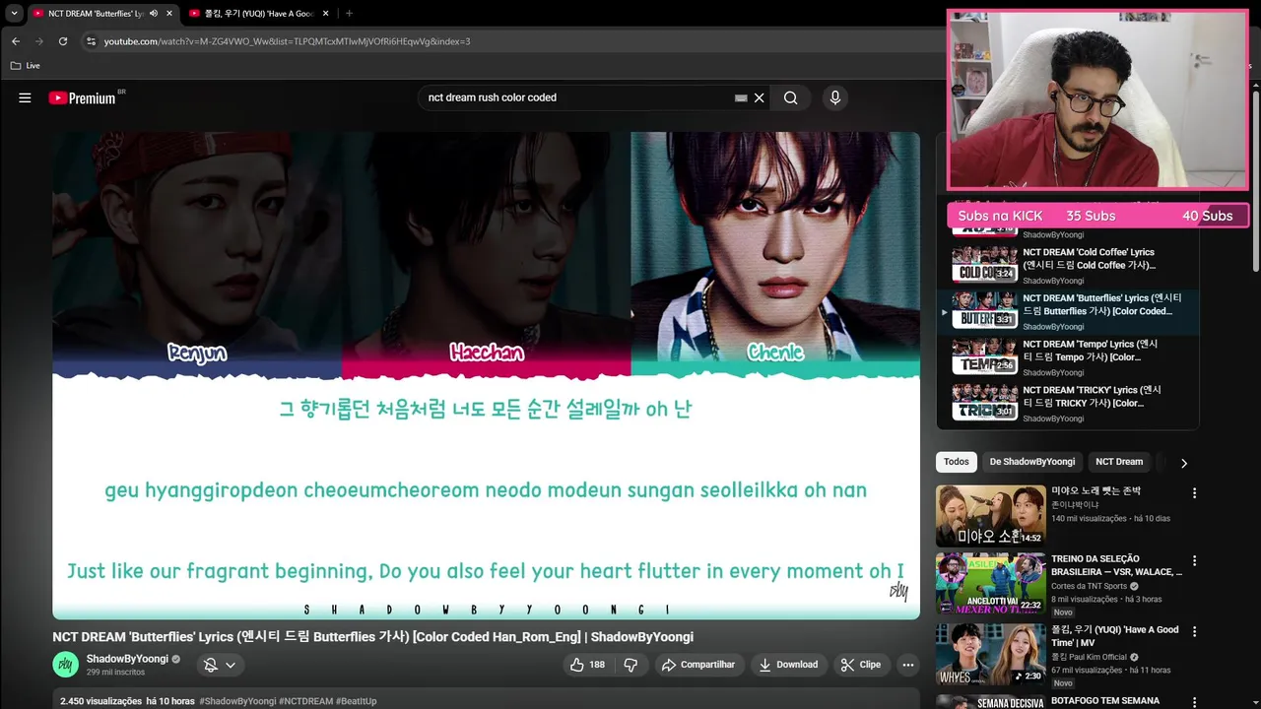The height and width of the screenshot is (709, 1261).
Task: Open YUQI 'Have A Good Time' MV thumbnail
Action: click(990, 655)
